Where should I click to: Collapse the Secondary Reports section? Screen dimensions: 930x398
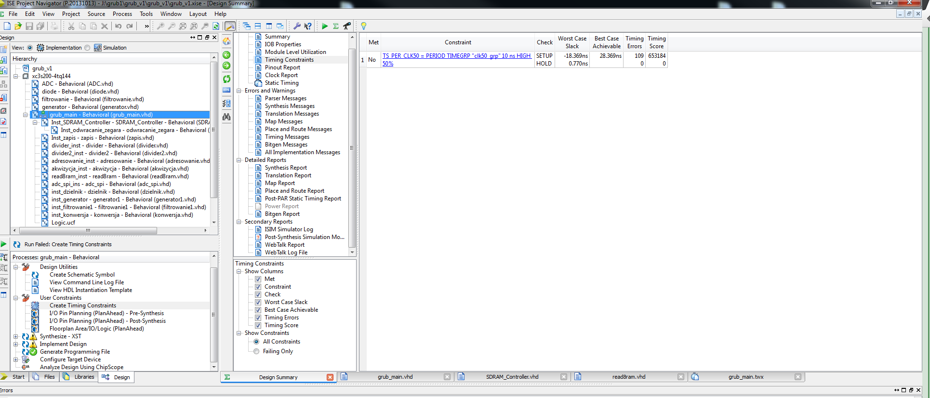pyautogui.click(x=239, y=222)
